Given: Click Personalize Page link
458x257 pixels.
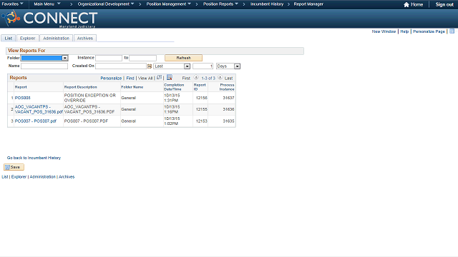Looking at the screenshot, I should (x=429, y=31).
